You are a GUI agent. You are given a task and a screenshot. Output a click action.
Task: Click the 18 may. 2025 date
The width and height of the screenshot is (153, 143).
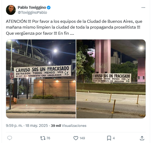point(37,126)
